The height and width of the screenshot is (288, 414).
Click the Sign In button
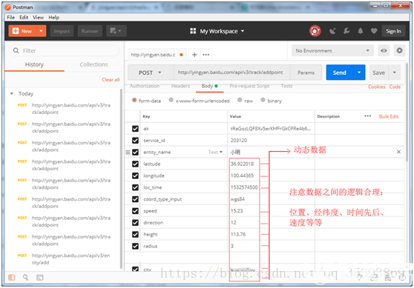(x=393, y=31)
